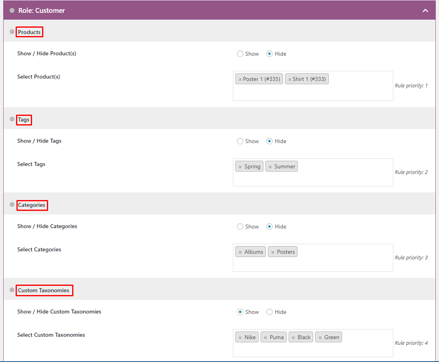Open the Tags section header
The image size is (439, 362).
coord(24,119)
